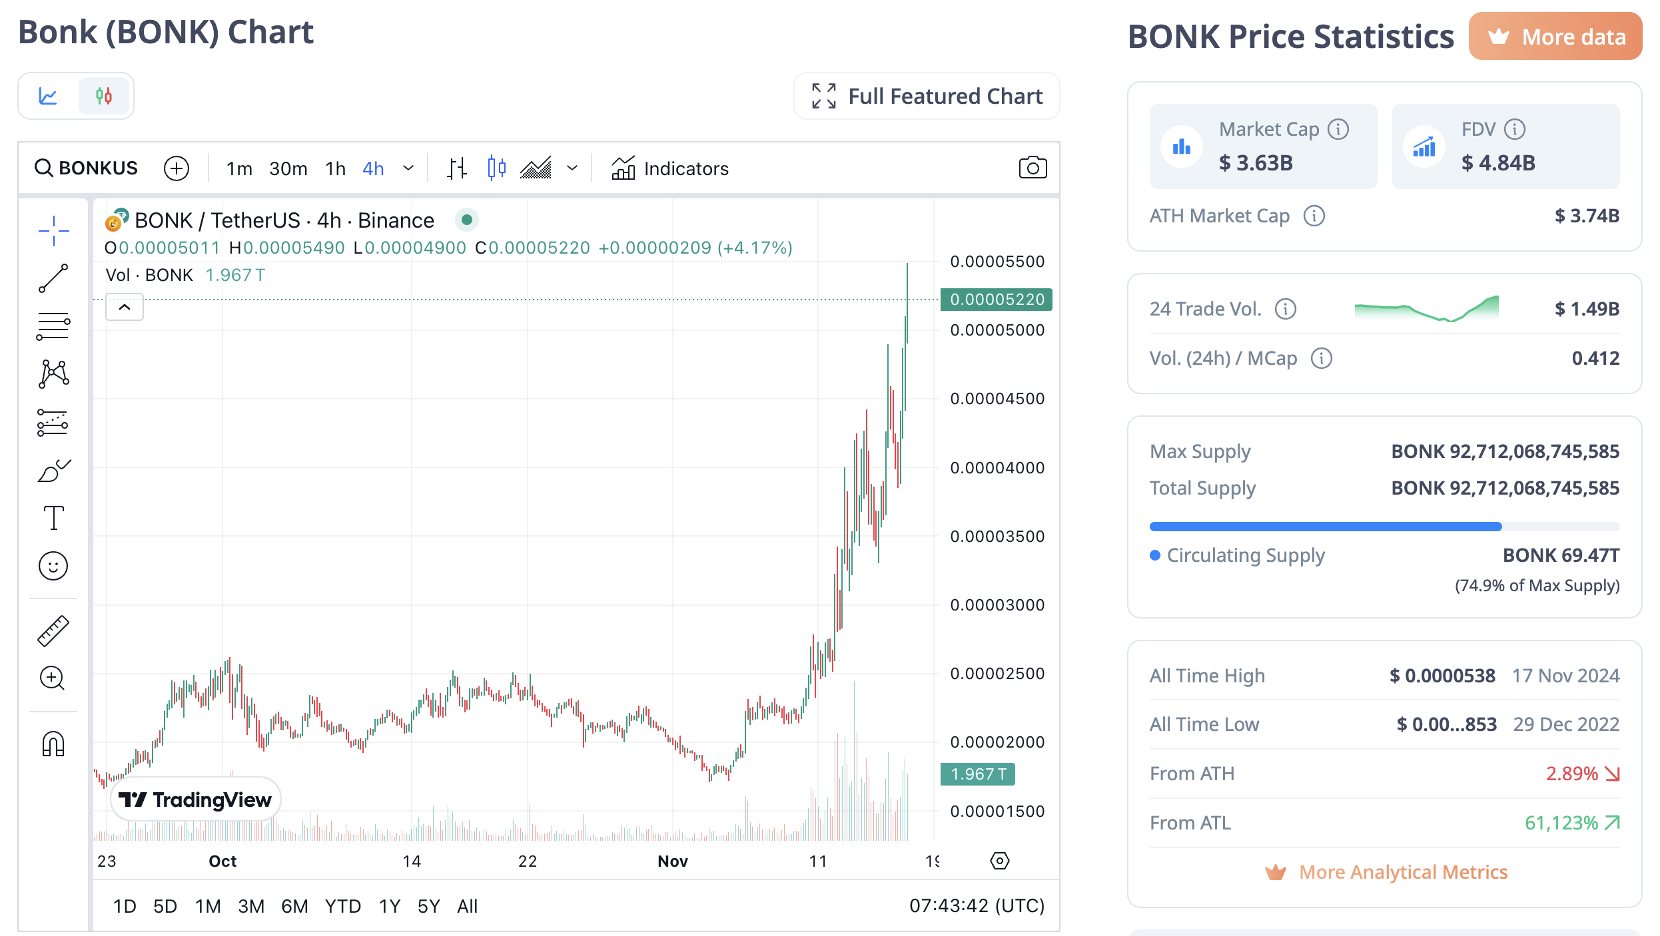1660x936 pixels.
Task: Switch to line chart view
Action: pos(48,97)
